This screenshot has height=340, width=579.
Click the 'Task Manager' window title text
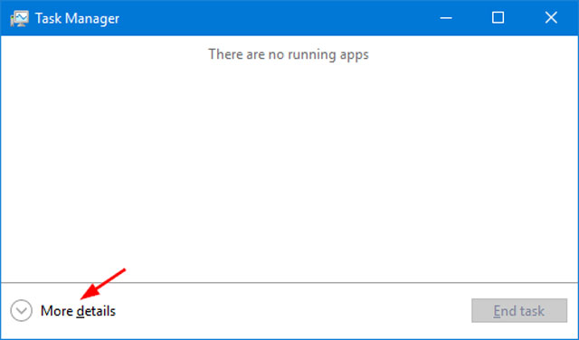click(x=77, y=18)
